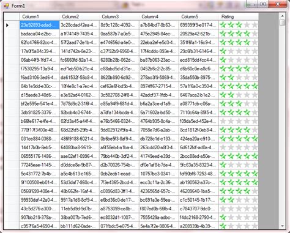The image size is (290, 233).
Task: Click the rating stars in the 907bb219 row
Action: [239, 217]
